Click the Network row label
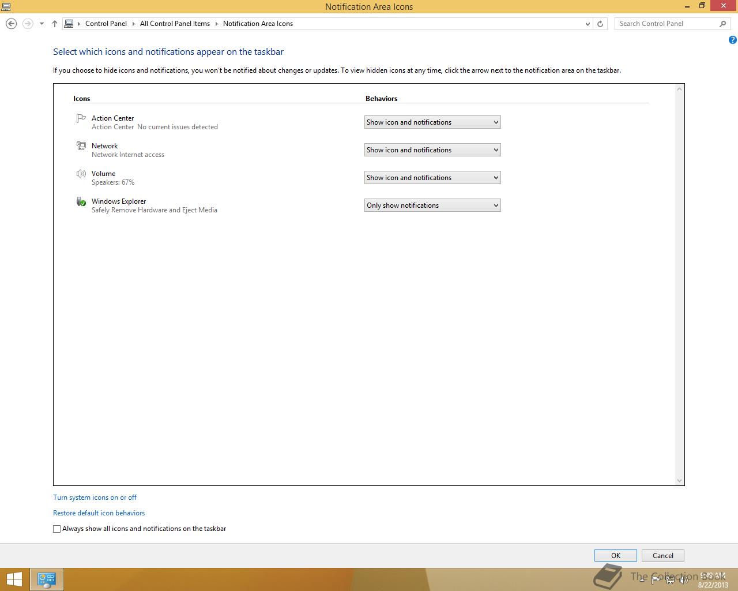 point(104,146)
